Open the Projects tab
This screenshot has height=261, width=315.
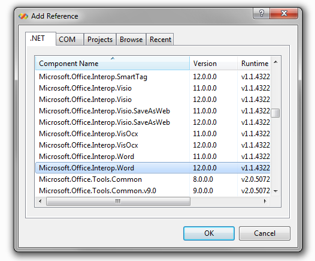pyautogui.click(x=100, y=40)
